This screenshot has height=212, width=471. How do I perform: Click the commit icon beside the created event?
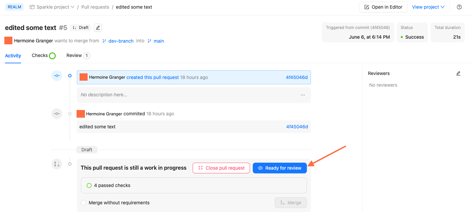click(57, 76)
